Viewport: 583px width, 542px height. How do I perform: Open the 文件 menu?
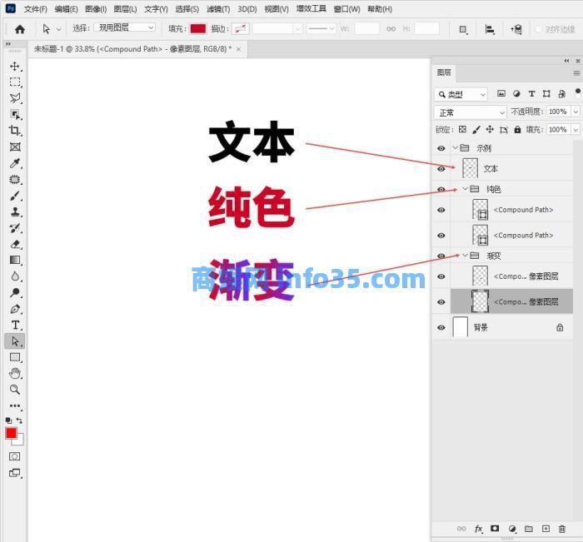tap(35, 9)
